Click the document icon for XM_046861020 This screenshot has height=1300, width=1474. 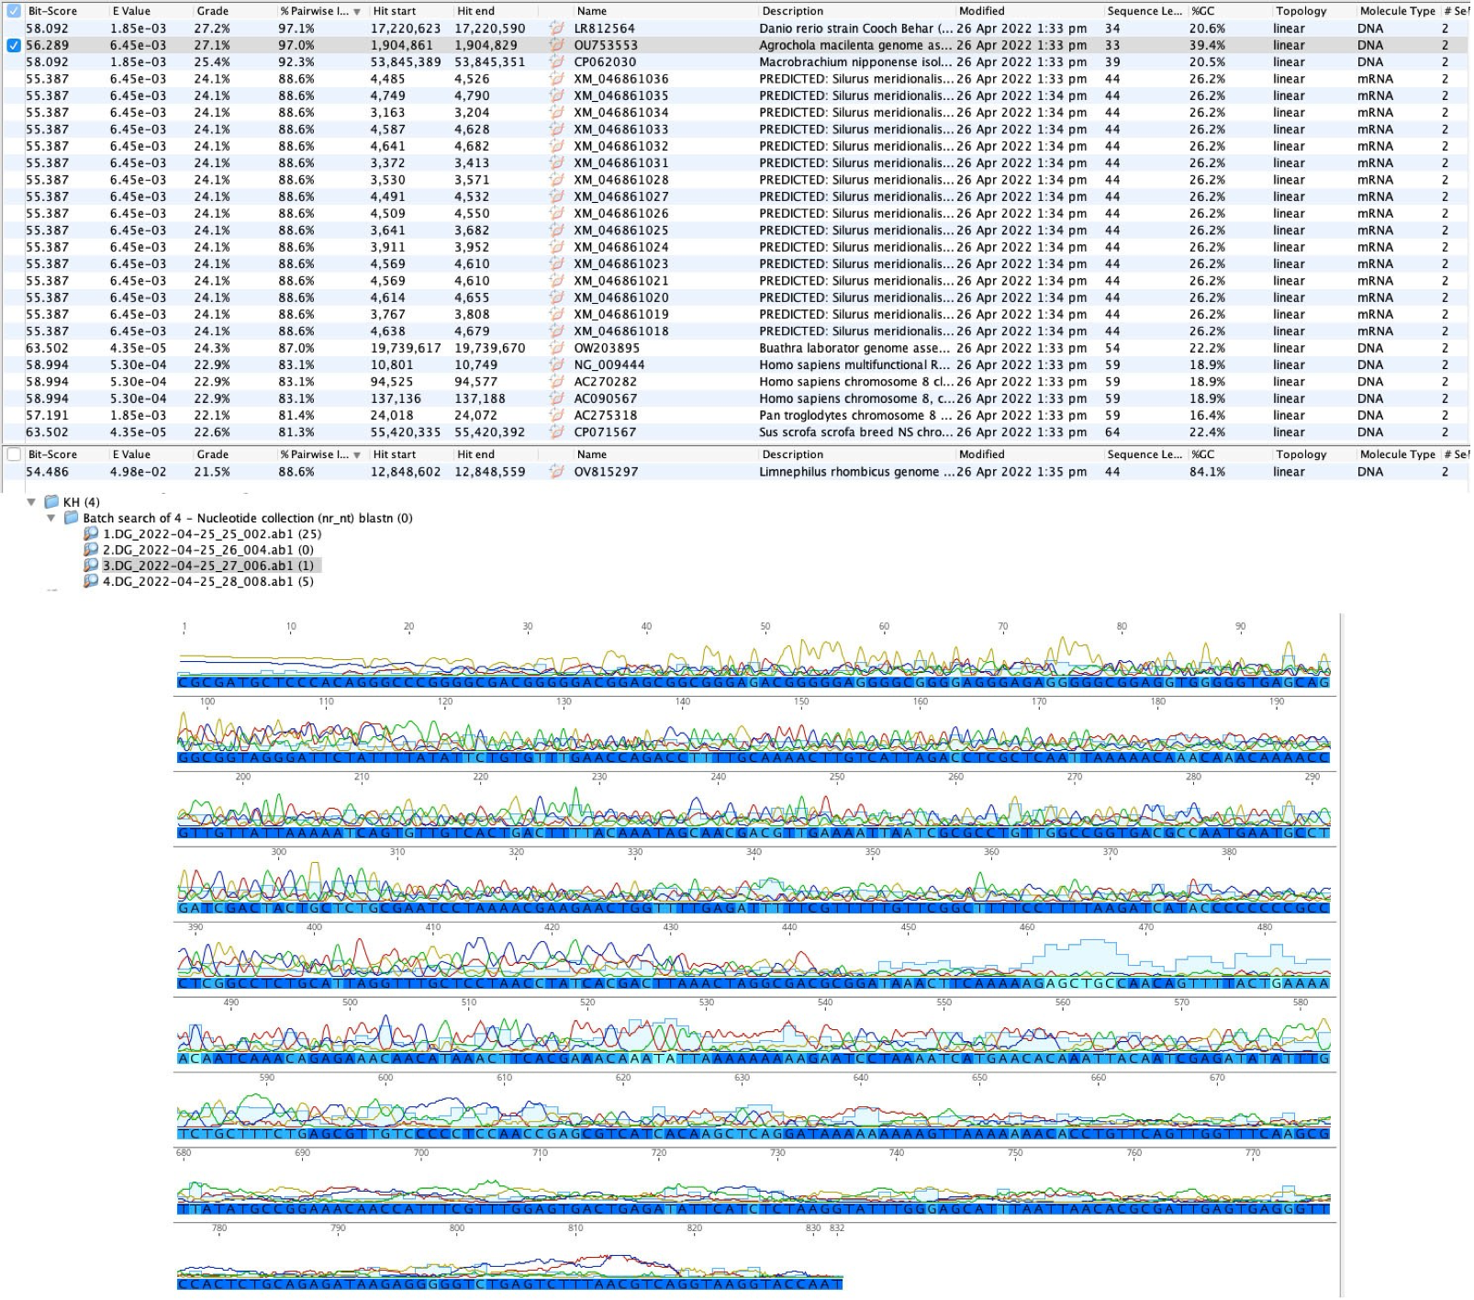[556, 297]
